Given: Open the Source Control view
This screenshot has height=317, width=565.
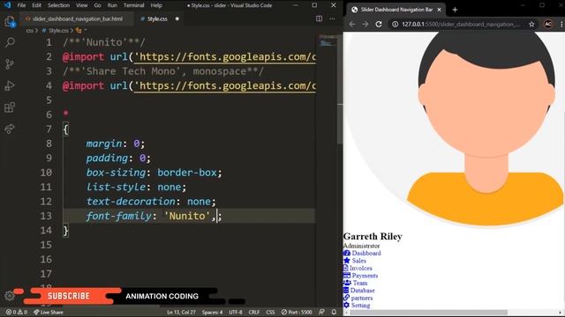Looking at the screenshot, I should [10, 64].
